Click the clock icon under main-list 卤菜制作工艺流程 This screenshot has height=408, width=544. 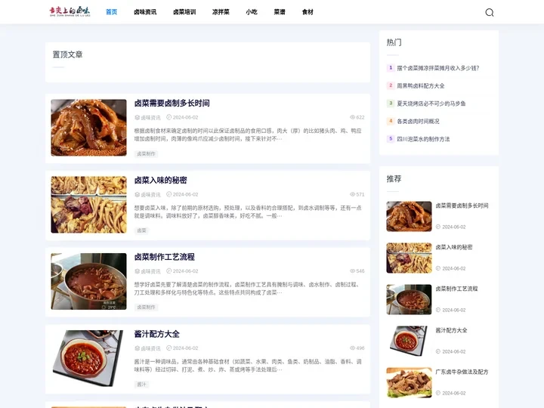coord(169,271)
